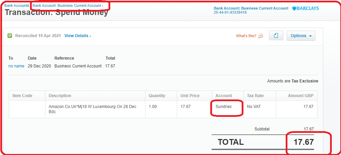The height and width of the screenshot is (155, 341).
Task: Click the Description column header
Action: (60, 96)
